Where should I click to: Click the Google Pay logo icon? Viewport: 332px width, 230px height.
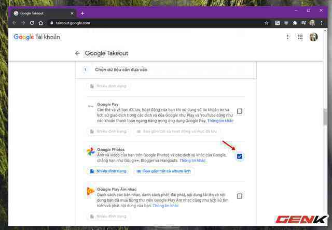tap(91, 106)
